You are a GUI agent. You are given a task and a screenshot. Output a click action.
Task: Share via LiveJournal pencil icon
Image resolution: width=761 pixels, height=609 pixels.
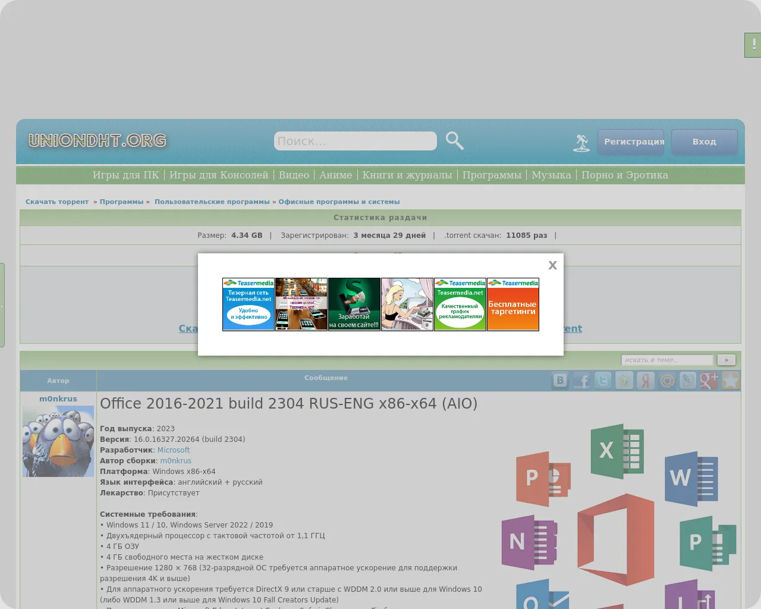tap(688, 381)
